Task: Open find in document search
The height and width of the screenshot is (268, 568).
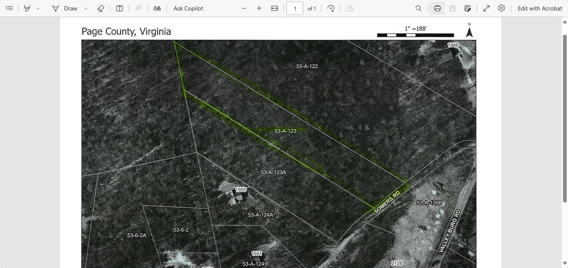Action: tap(418, 8)
